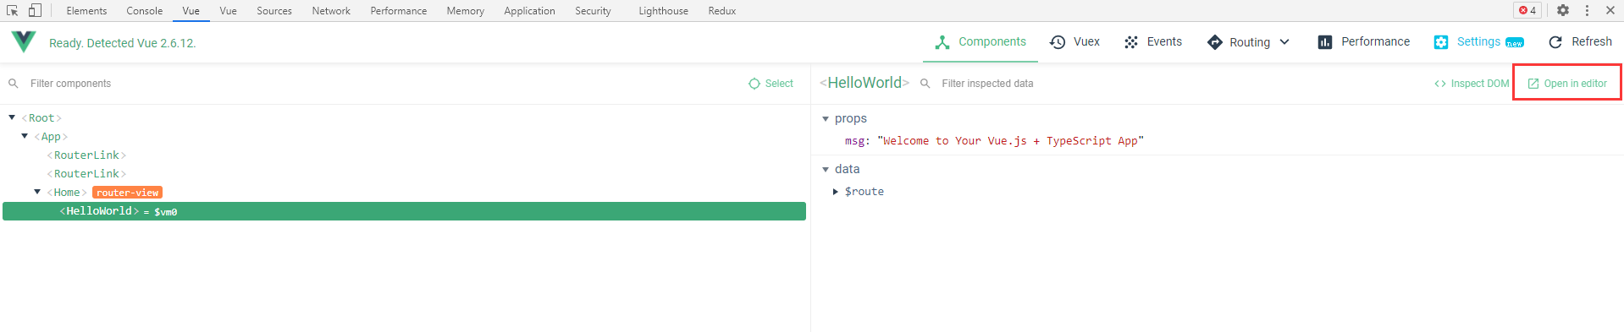Switch to the Console tab
Viewport: 1624px width, 332px height.
click(x=145, y=11)
